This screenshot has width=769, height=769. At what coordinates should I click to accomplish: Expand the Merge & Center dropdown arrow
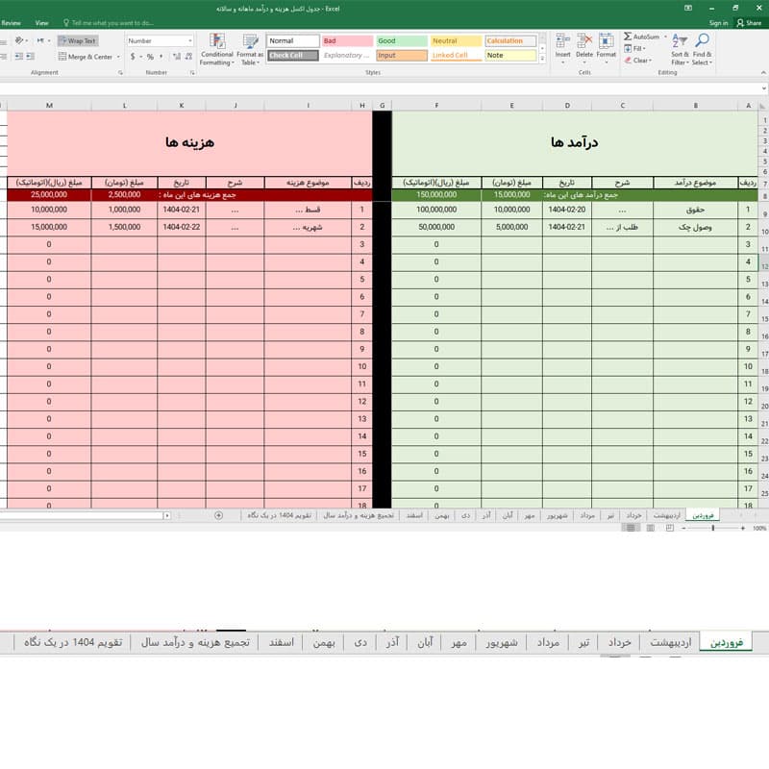(118, 57)
